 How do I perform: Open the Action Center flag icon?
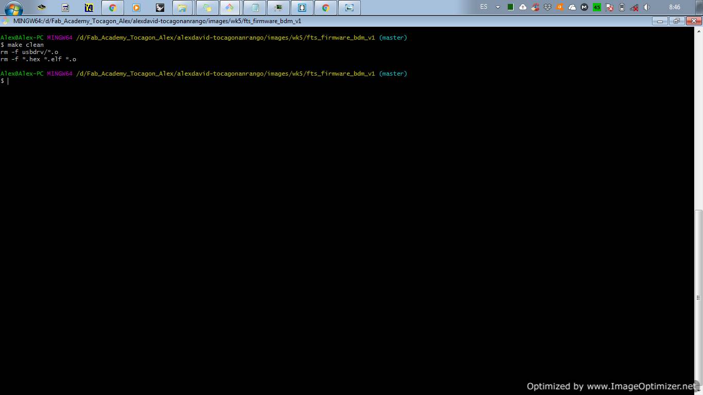609,7
